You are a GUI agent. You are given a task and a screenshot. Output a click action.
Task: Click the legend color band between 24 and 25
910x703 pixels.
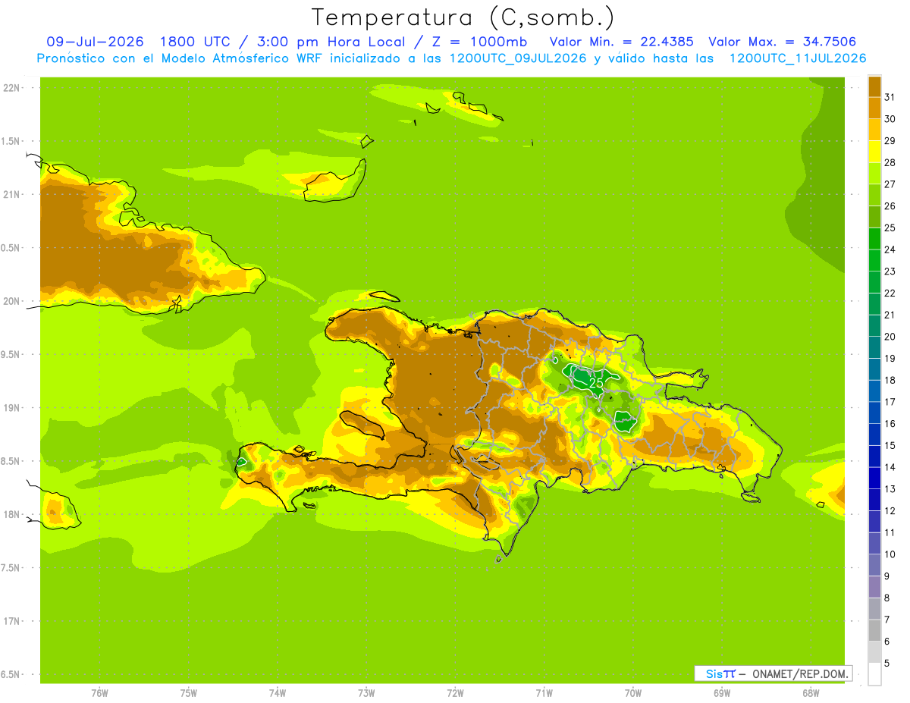point(874,238)
